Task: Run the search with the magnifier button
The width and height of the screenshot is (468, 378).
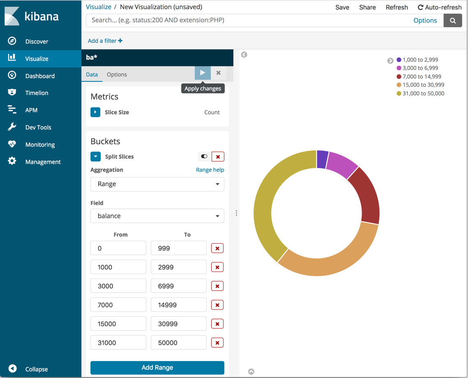Action: 452,20
